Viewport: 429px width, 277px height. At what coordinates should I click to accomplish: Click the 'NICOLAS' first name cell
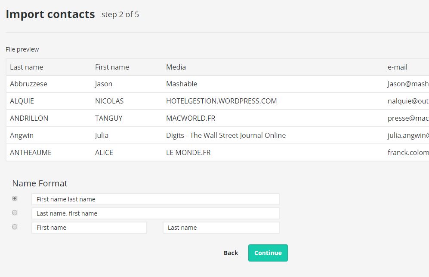pos(109,101)
